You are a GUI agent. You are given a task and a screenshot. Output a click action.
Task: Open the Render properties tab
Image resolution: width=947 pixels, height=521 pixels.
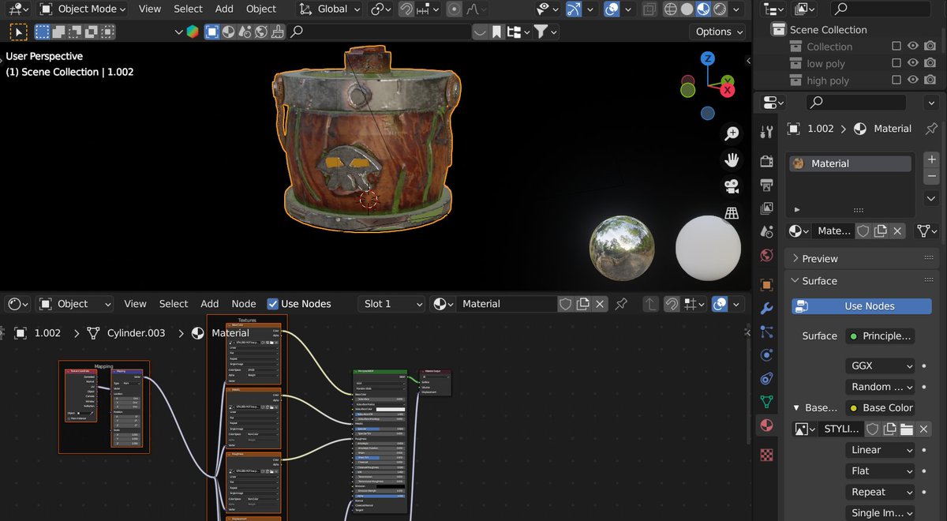pos(765,162)
